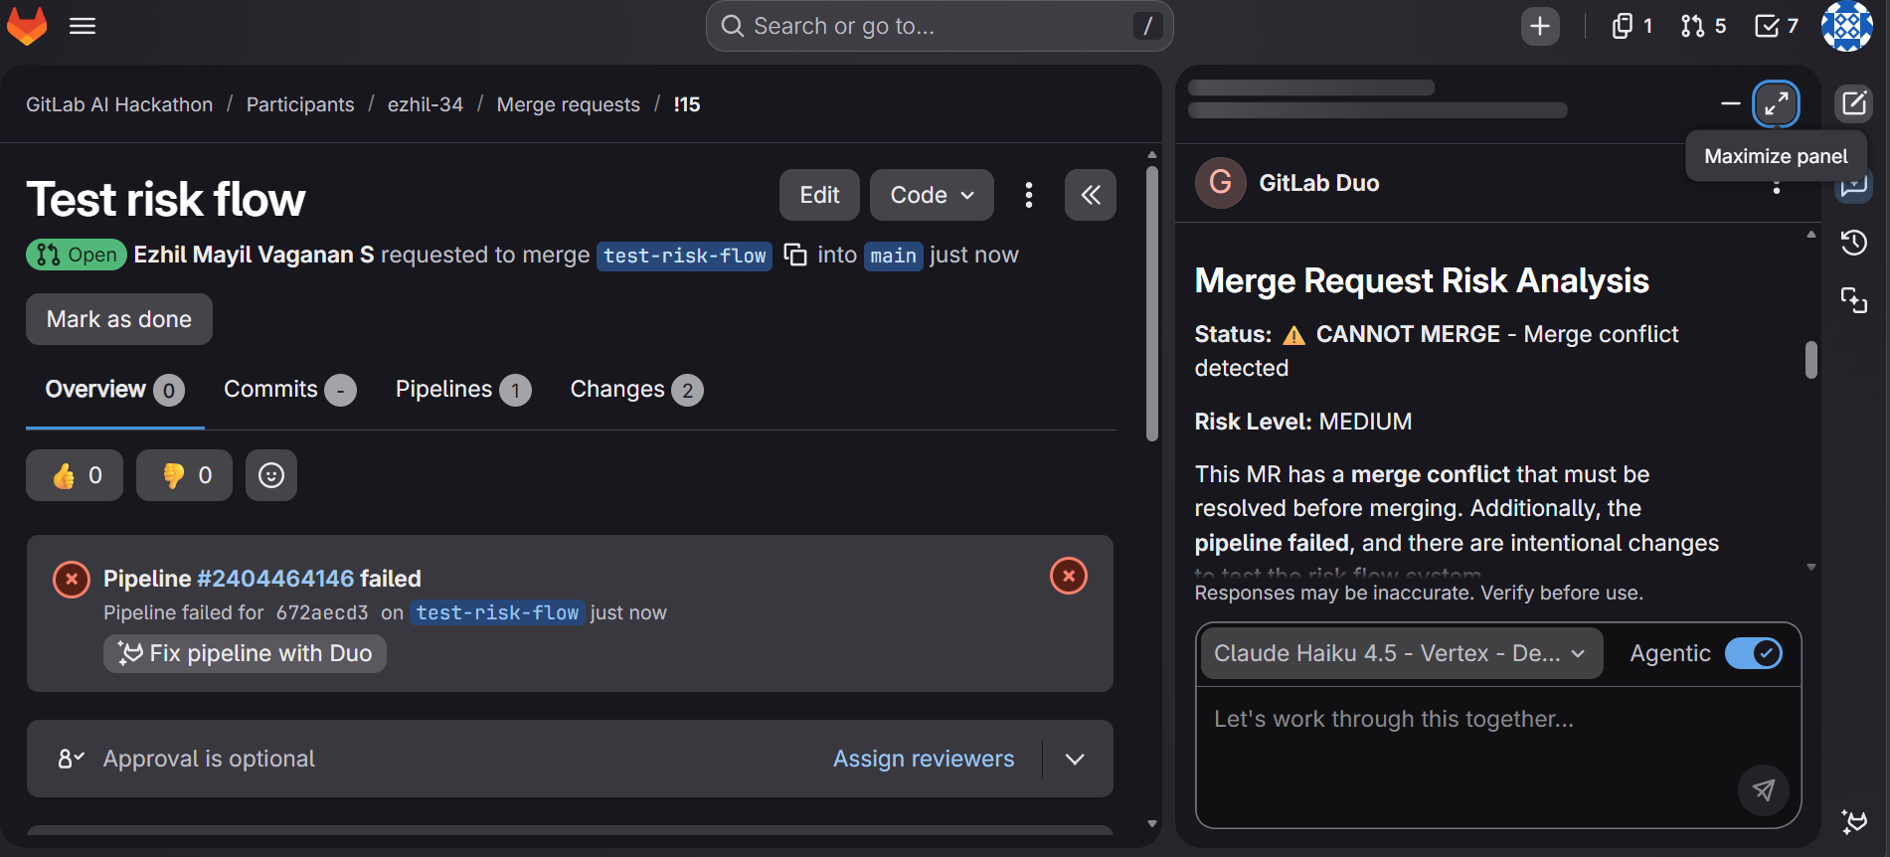This screenshot has height=857, width=1890.
Task: Open the main branch link
Action: point(893,256)
